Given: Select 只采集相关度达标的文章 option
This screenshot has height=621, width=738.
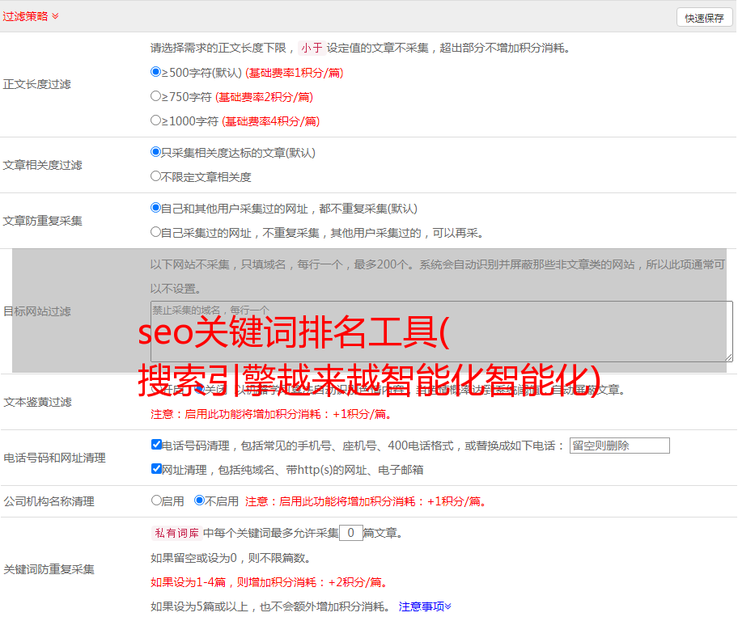Looking at the screenshot, I should [x=156, y=152].
